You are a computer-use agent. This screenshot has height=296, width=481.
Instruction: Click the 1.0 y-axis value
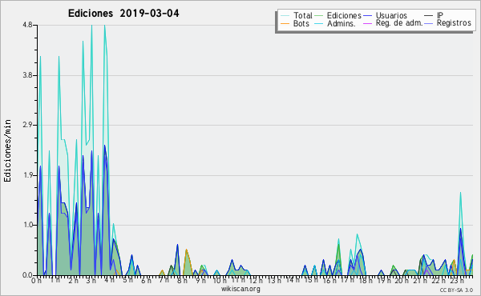(27, 225)
